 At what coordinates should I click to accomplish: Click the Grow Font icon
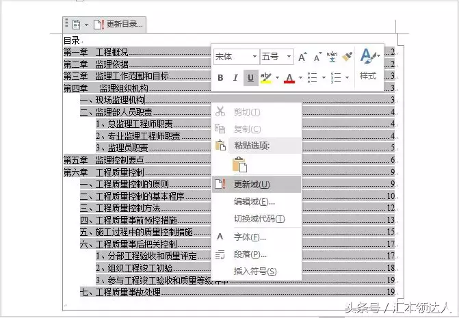[302, 57]
